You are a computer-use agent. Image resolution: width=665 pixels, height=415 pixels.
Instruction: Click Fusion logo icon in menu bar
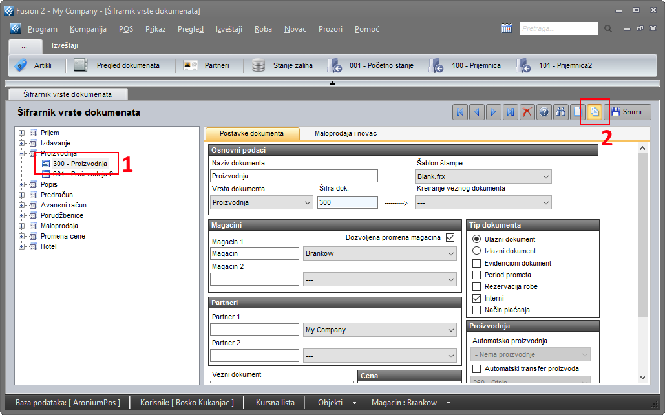tap(16, 28)
